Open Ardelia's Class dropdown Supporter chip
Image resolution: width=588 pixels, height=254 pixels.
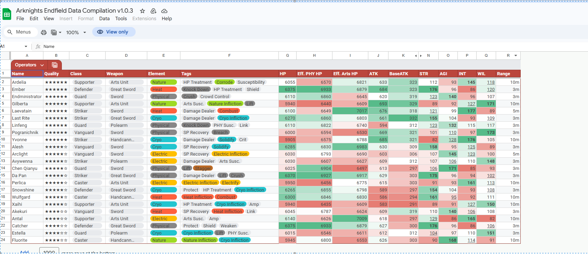point(87,82)
